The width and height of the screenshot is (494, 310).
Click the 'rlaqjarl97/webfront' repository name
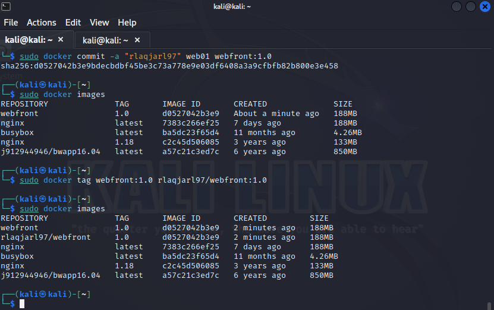46,237
